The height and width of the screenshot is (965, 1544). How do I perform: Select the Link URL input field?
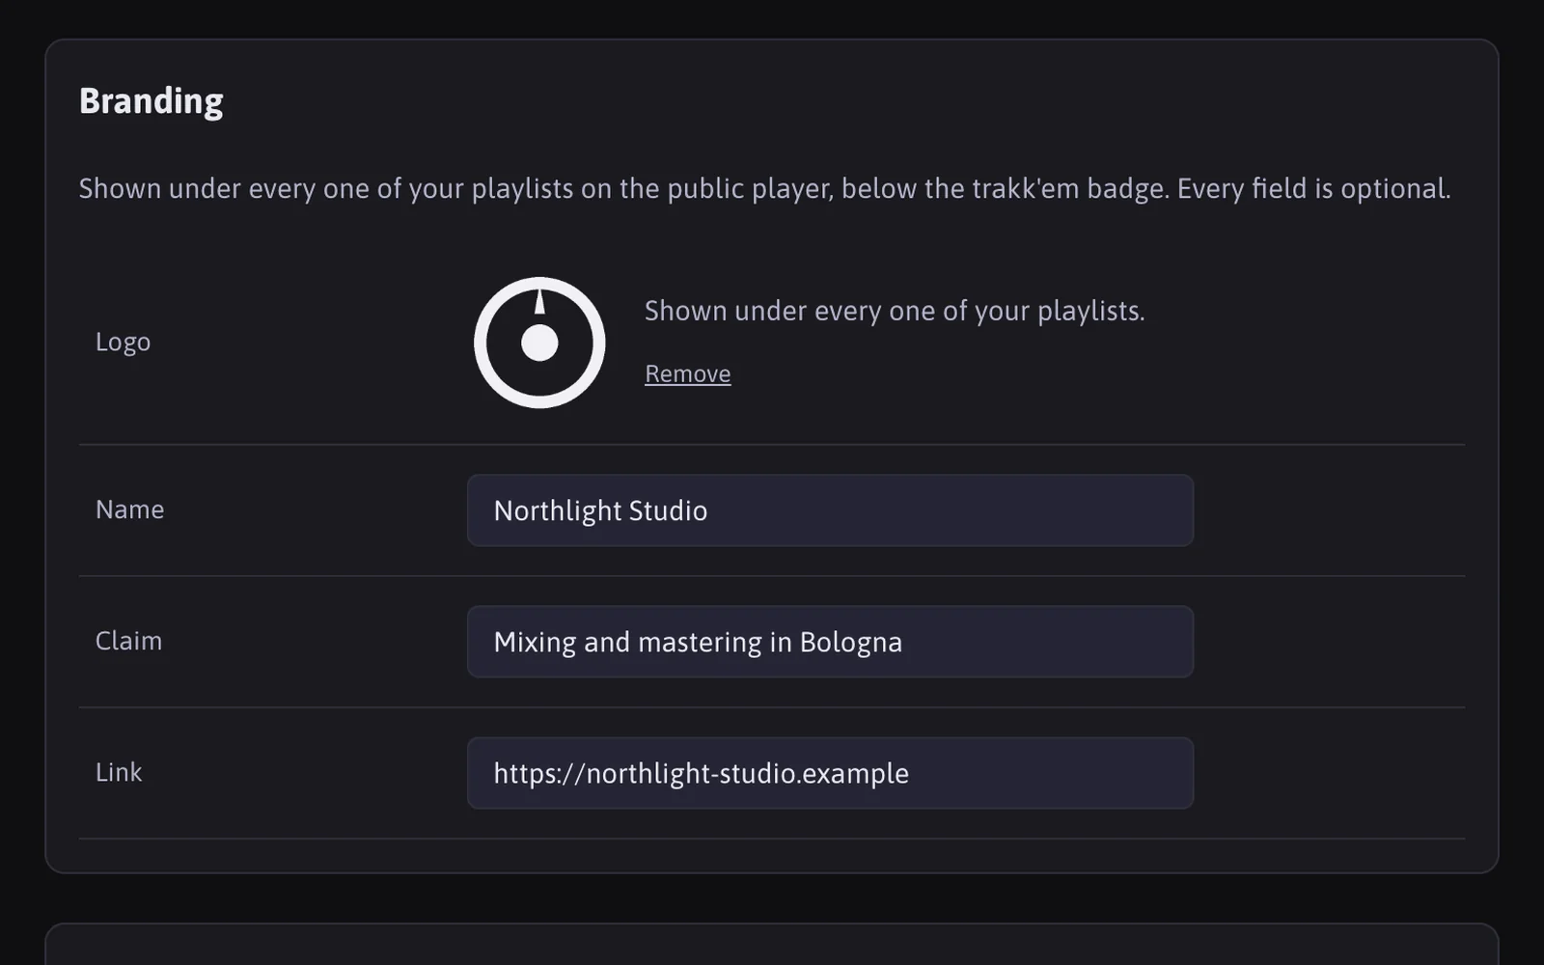coord(830,773)
